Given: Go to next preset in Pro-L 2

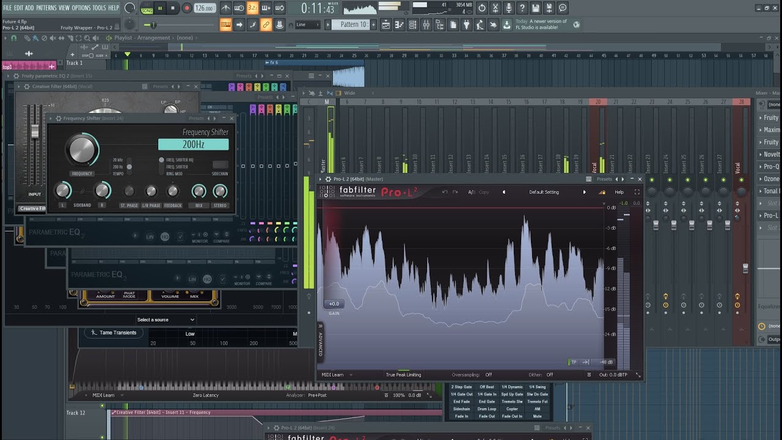Looking at the screenshot, I should pyautogui.click(x=584, y=192).
